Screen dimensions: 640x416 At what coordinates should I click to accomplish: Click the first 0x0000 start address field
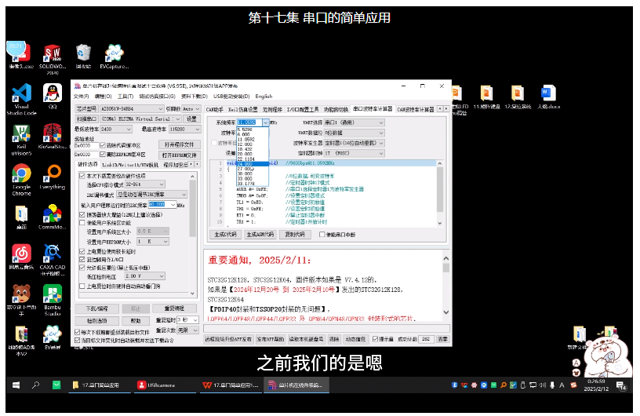click(86, 145)
